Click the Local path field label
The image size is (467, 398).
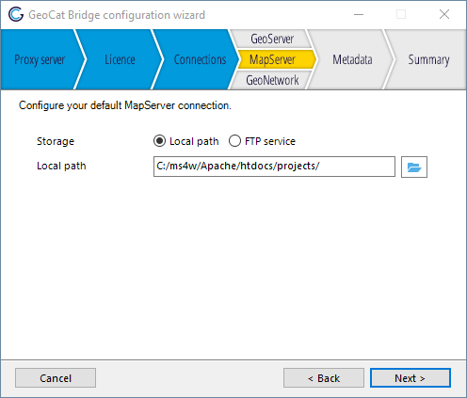[61, 166]
